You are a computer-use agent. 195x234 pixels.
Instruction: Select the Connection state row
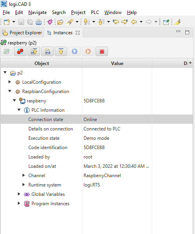pyautogui.click(x=97, y=120)
